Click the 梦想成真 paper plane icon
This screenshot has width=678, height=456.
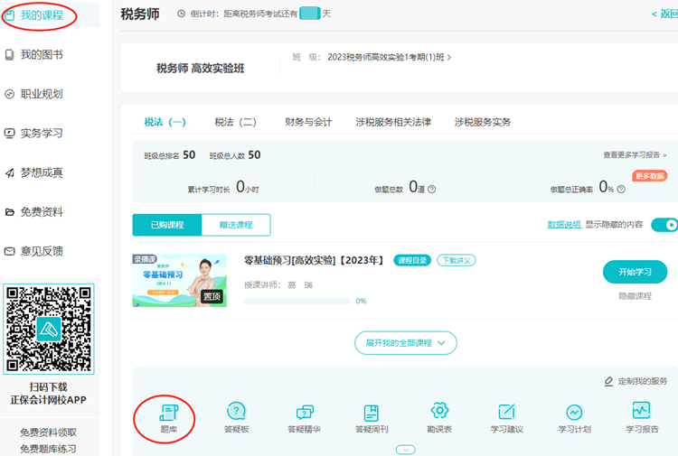[10, 172]
